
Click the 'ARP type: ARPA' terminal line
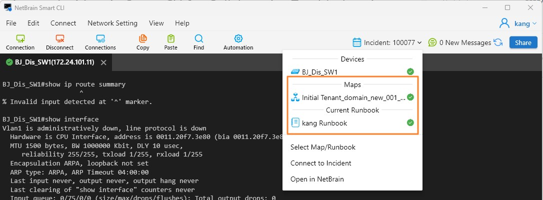[79, 172]
